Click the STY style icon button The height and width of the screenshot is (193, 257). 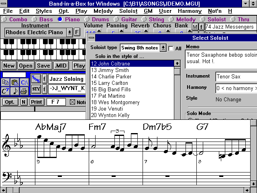(x=36, y=89)
